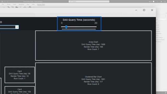Open the dropdown arrow below the D label
The height and width of the screenshot is (94, 167).
point(17,27)
